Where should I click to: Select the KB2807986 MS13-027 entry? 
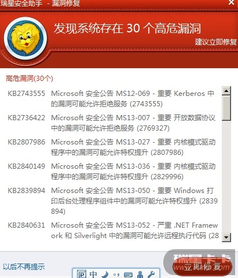pos(113,147)
